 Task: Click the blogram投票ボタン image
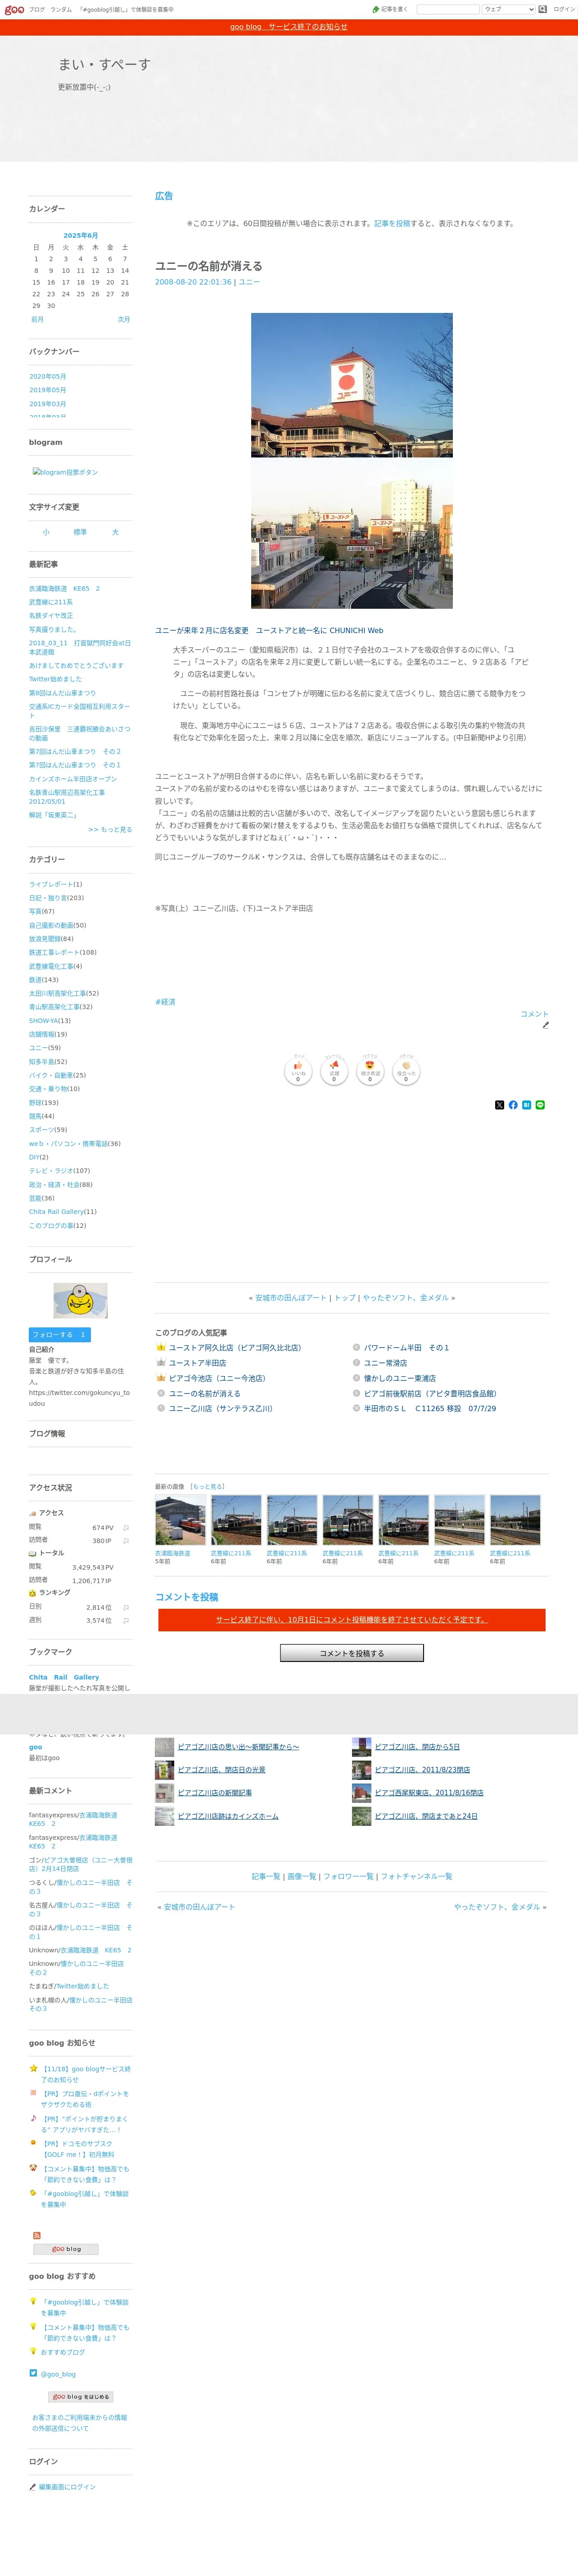65,472
